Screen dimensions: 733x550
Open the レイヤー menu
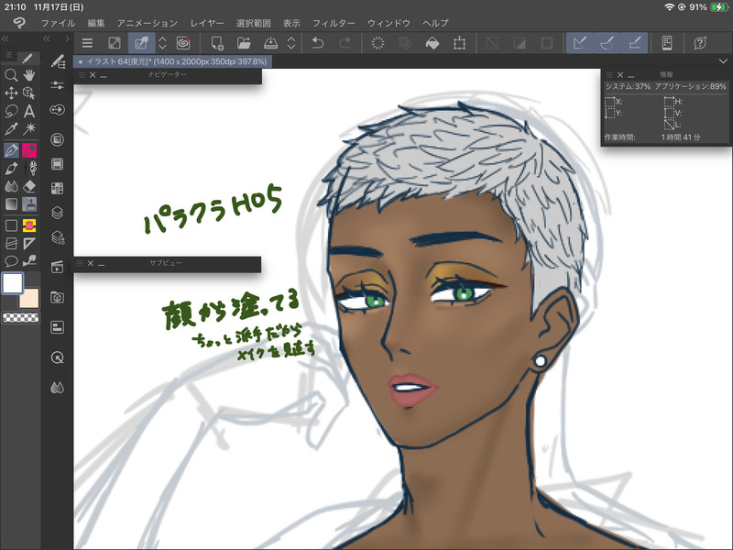pyautogui.click(x=207, y=23)
